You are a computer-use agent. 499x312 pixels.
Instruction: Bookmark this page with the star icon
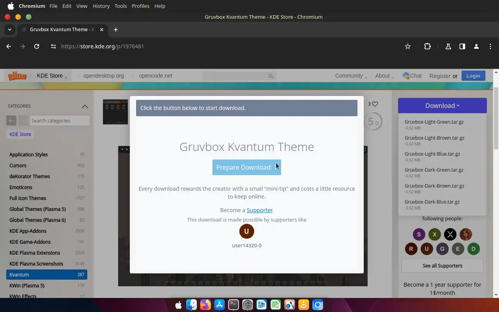[408, 46]
